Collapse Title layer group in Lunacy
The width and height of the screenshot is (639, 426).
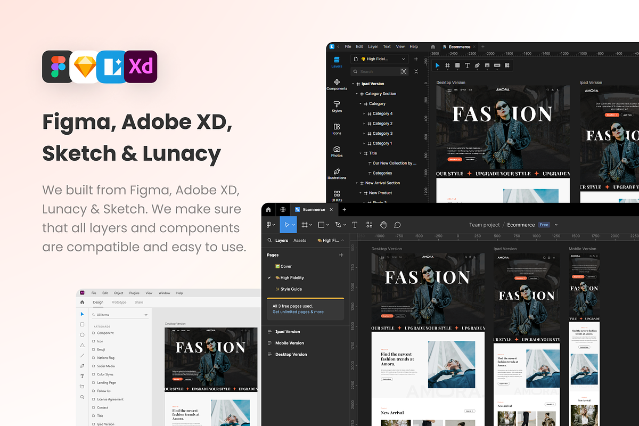tap(361, 153)
